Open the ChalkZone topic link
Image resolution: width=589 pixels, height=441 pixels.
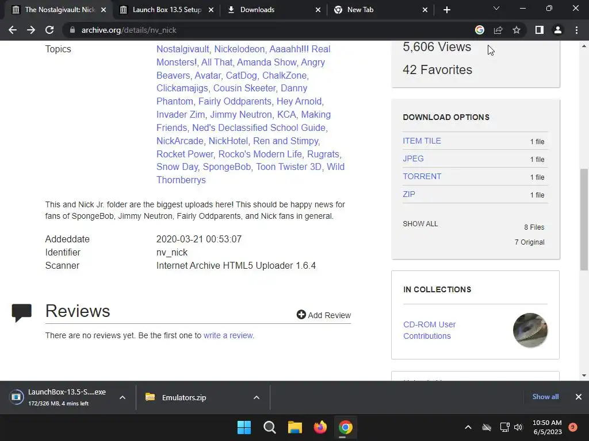pos(284,75)
